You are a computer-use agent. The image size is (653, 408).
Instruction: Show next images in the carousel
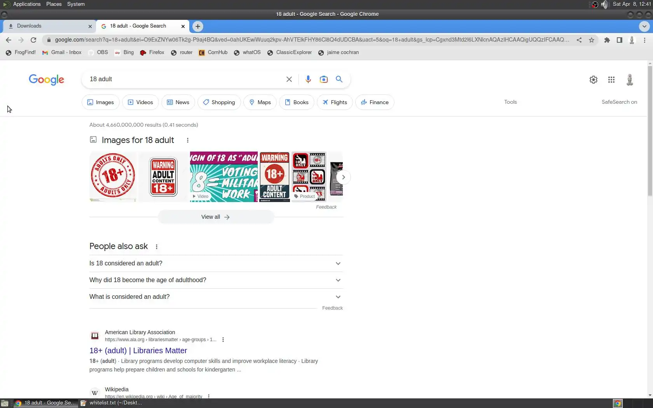[x=343, y=177]
